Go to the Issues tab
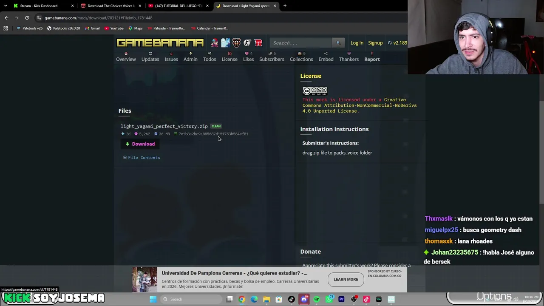544x306 pixels. coord(171,57)
